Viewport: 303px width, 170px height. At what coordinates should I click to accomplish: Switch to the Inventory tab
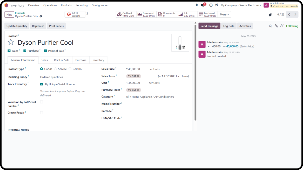coord(98,60)
